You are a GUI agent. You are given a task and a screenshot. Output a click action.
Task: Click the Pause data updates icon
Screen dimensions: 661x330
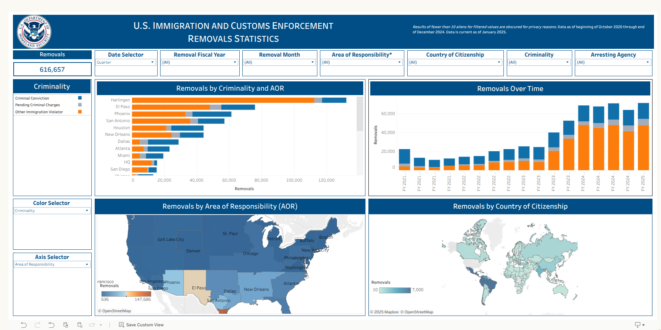pos(80,325)
